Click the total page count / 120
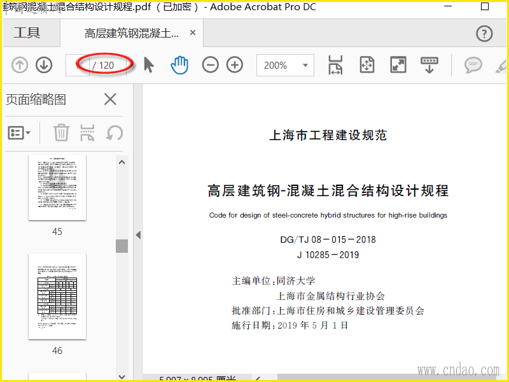Viewport: 509px width, 382px height. click(x=103, y=66)
